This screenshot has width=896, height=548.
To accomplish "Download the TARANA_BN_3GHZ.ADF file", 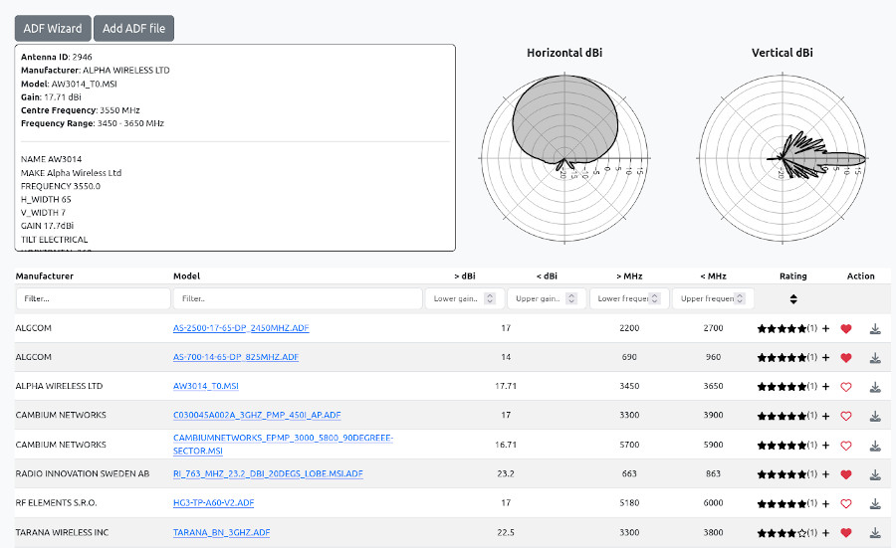I will point(875,533).
